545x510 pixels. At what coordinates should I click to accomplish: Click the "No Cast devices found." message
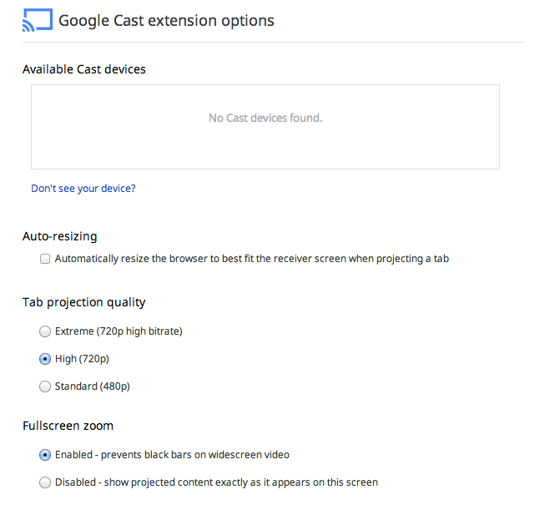265,119
